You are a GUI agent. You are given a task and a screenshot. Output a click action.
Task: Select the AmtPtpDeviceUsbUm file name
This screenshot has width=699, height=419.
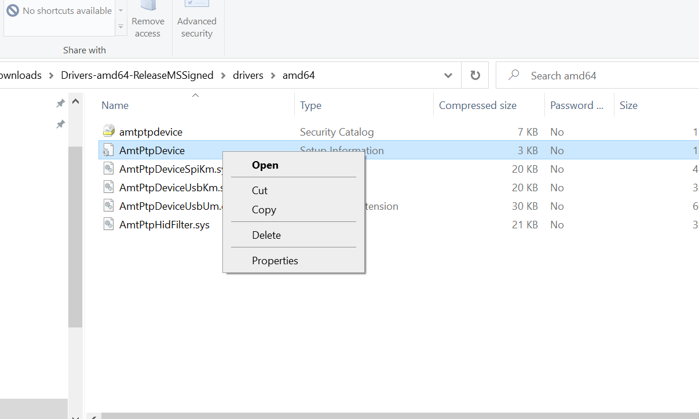tap(171, 206)
